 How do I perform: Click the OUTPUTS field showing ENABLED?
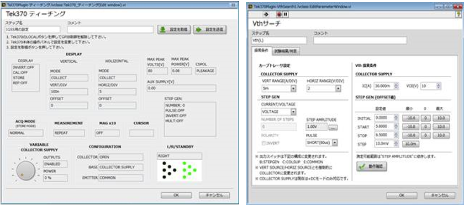point(55,164)
